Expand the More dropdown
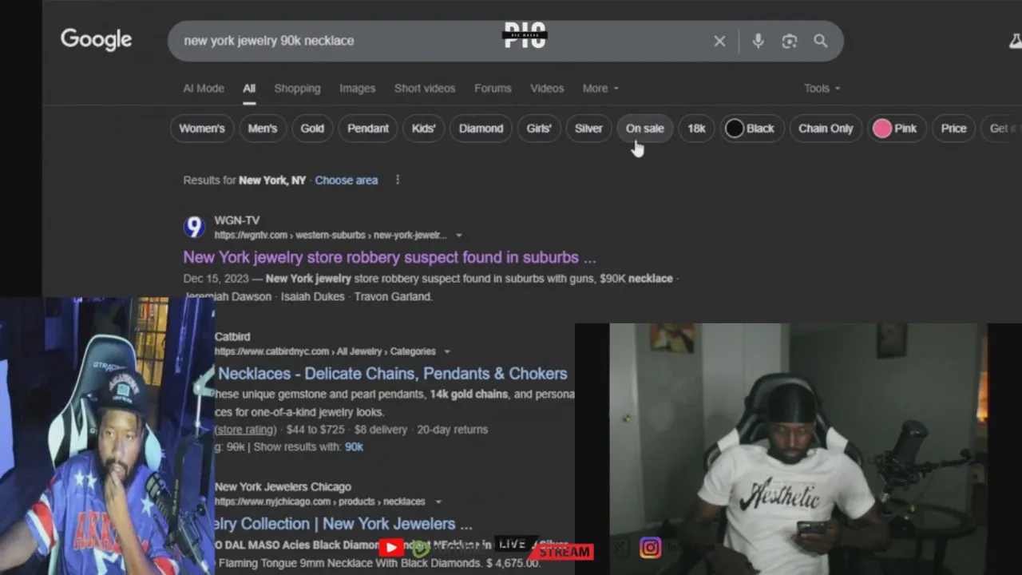 click(600, 89)
